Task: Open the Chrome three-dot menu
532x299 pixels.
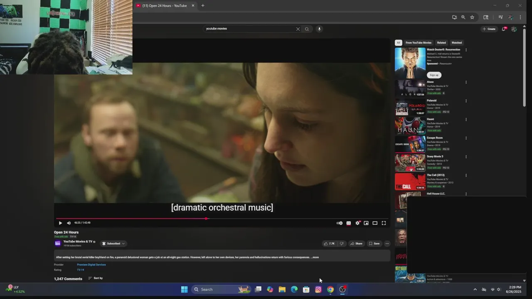Action: point(520,17)
